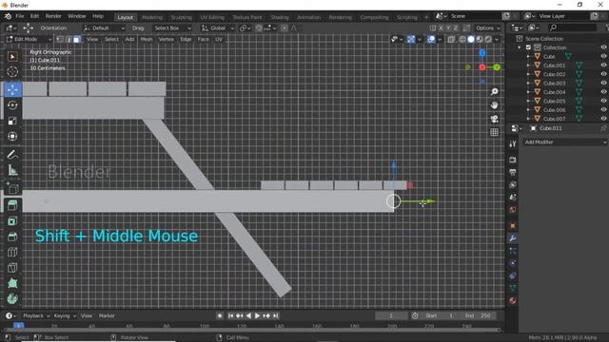The width and height of the screenshot is (609, 342).
Task: Toggle Collection visibility eye icon
Action: click(x=603, y=47)
